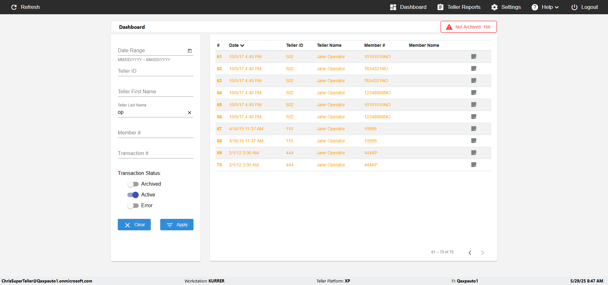Focus the Member # input field

click(x=155, y=133)
